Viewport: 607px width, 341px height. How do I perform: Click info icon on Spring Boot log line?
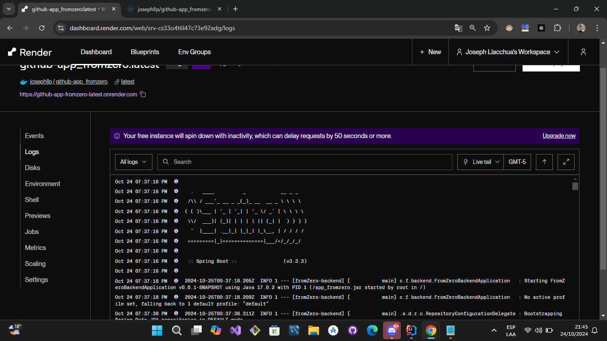[x=176, y=261]
